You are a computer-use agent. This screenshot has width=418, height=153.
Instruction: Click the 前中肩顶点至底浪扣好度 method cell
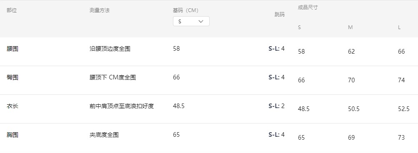[122, 106]
